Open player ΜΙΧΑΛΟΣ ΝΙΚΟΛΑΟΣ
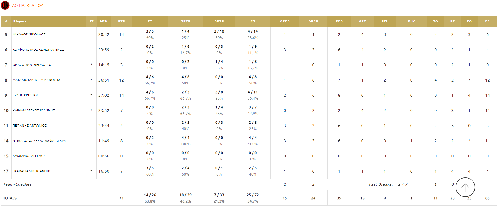The image size is (498, 206). click(x=29, y=34)
